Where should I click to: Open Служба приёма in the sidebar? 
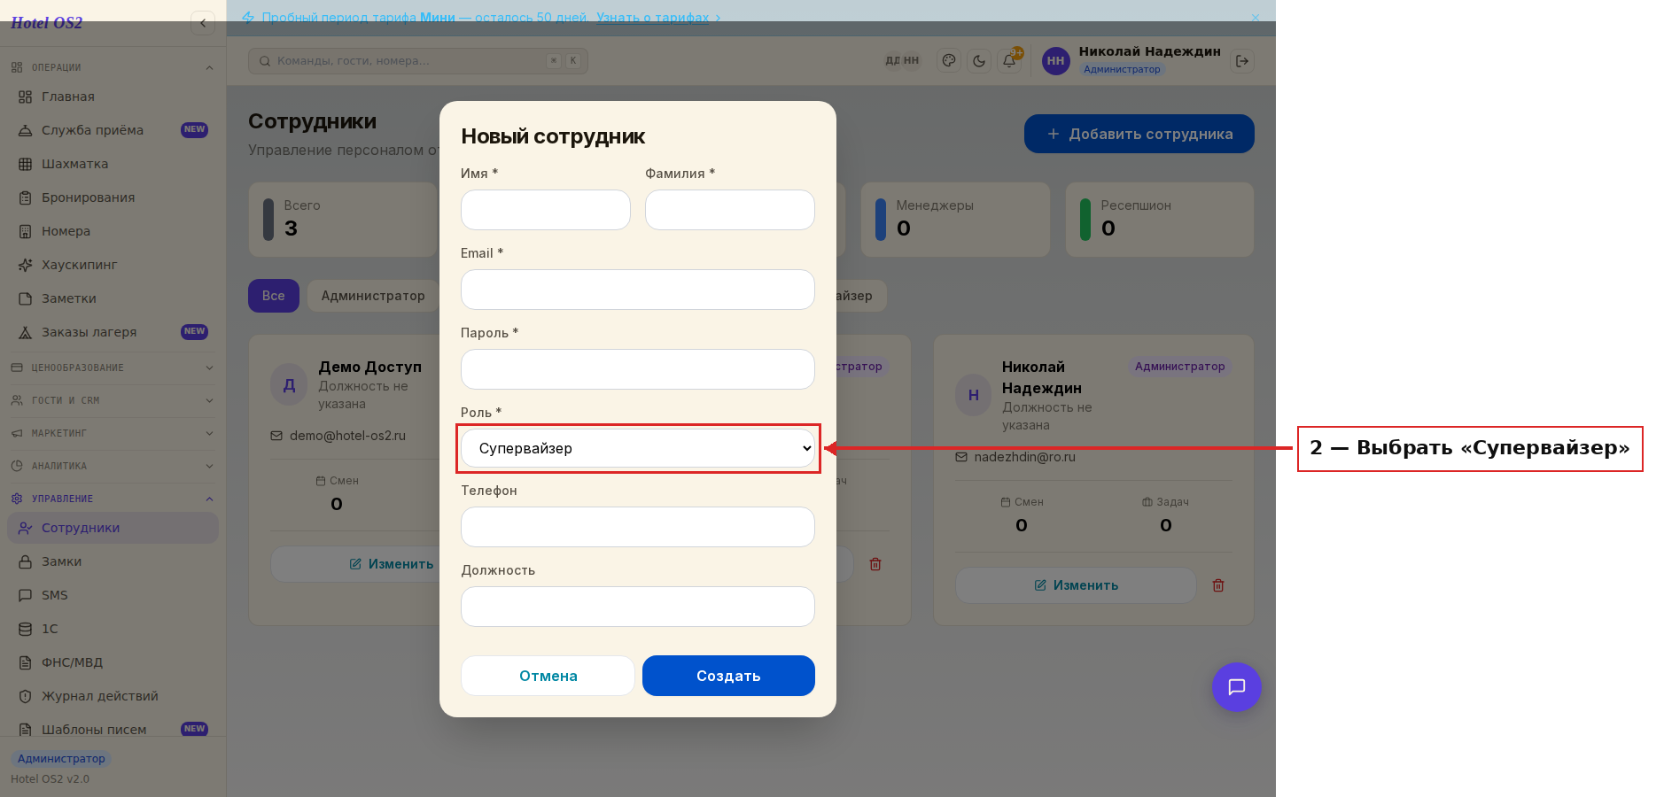(x=113, y=130)
